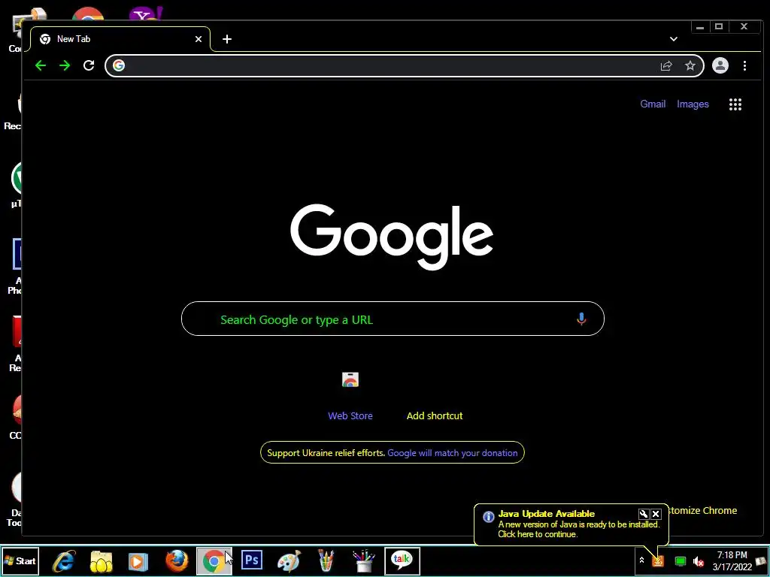This screenshot has height=577, width=770.
Task: Open the hat with markers taskbar icon
Action: coord(364,560)
